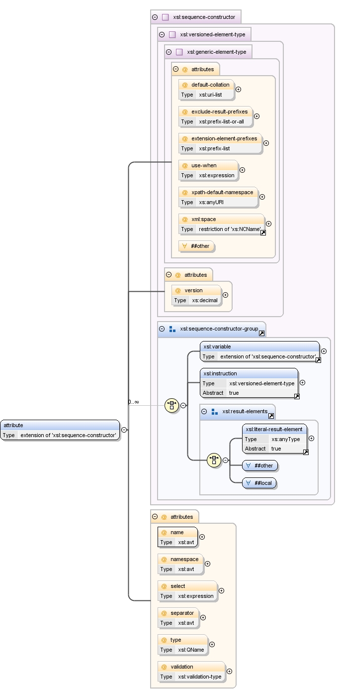The height and width of the screenshot is (689, 338).
Task: Collapse attributes of xsl:generic-element-type
Action: (175, 69)
